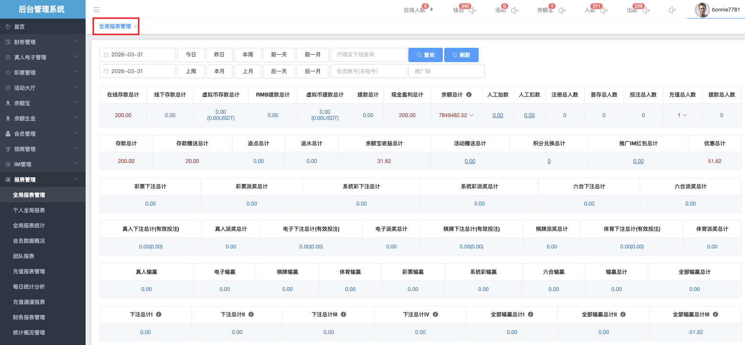745x345 pixels.
Task: Click the info icon next to 下注总计IV
Action: [435, 314]
